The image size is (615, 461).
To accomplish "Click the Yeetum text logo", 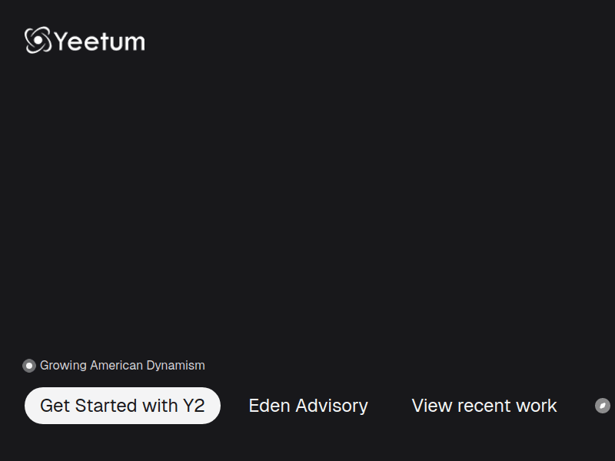I will 99,41.
